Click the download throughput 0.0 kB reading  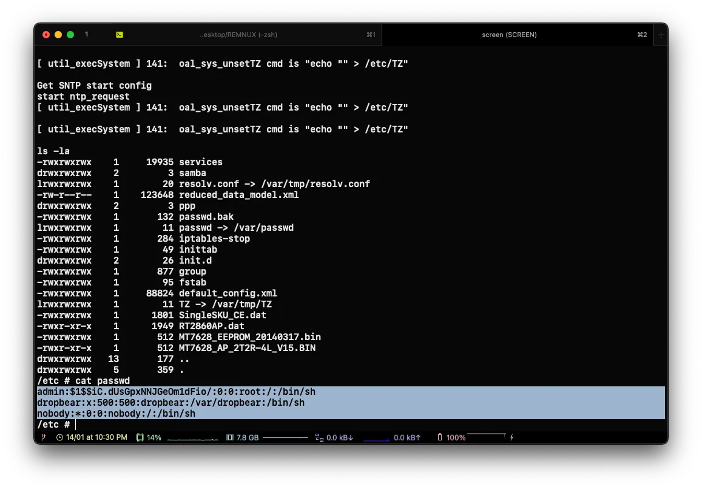(x=340, y=437)
